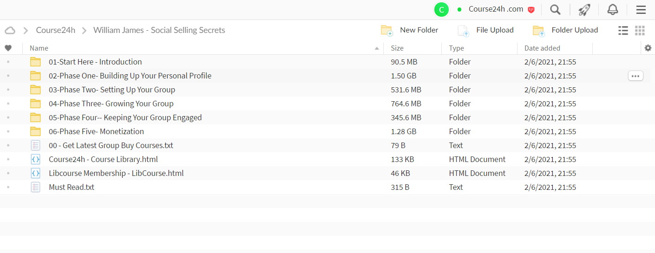Open the notifications bell
Screen dimensions: 655x253
[x=613, y=9]
